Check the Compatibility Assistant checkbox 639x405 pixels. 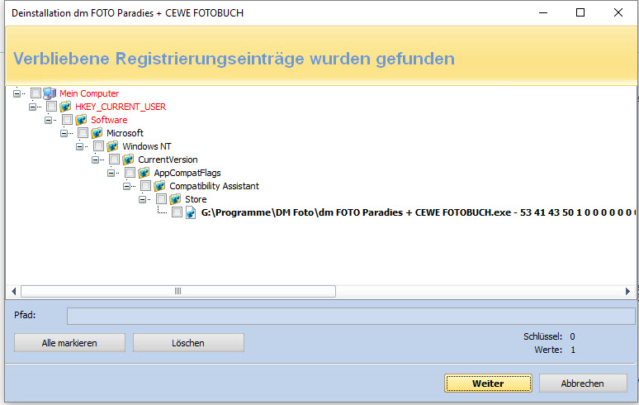(x=145, y=186)
